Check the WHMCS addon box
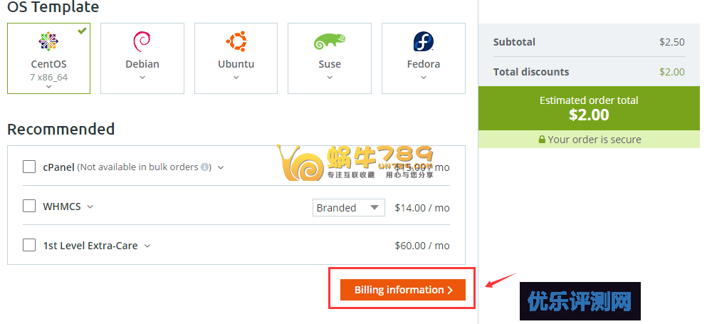707x324 pixels. [29, 206]
